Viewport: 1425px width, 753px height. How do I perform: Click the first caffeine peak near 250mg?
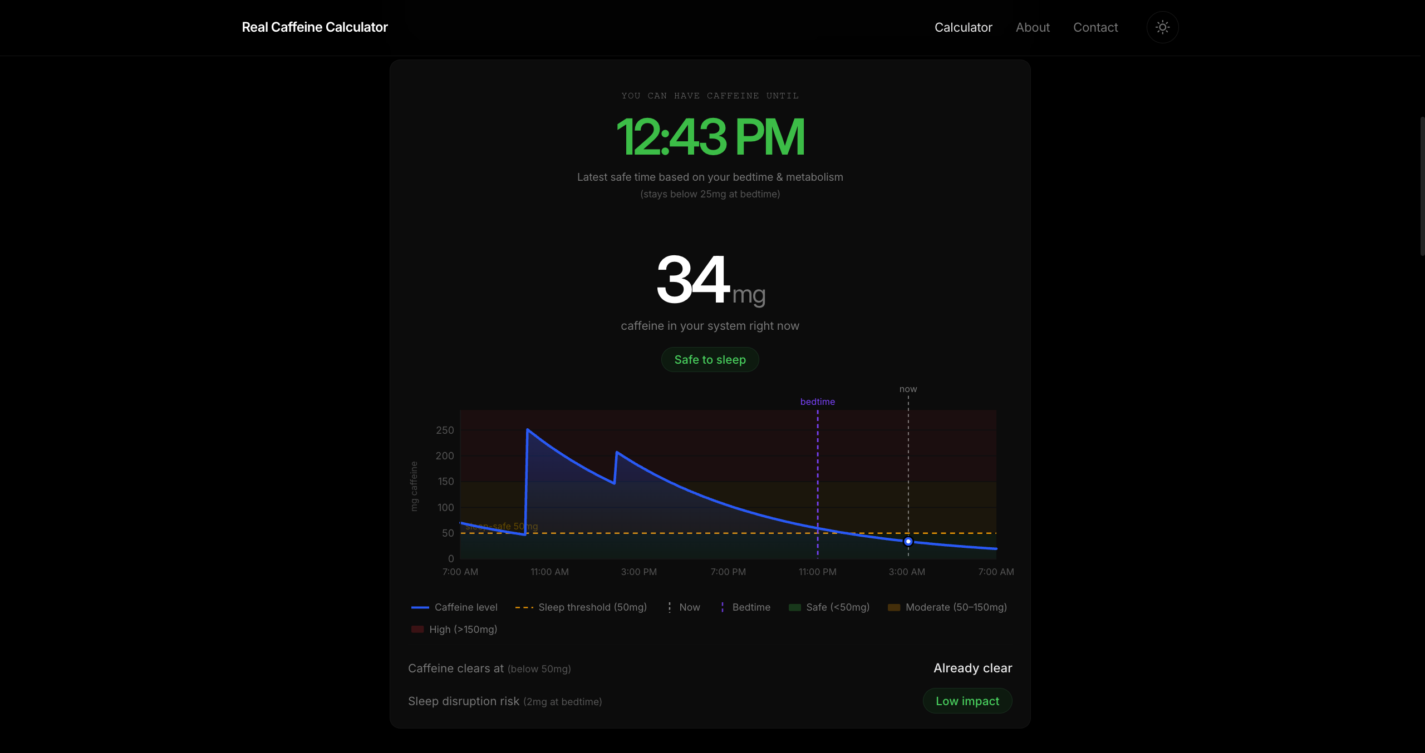[x=527, y=429]
